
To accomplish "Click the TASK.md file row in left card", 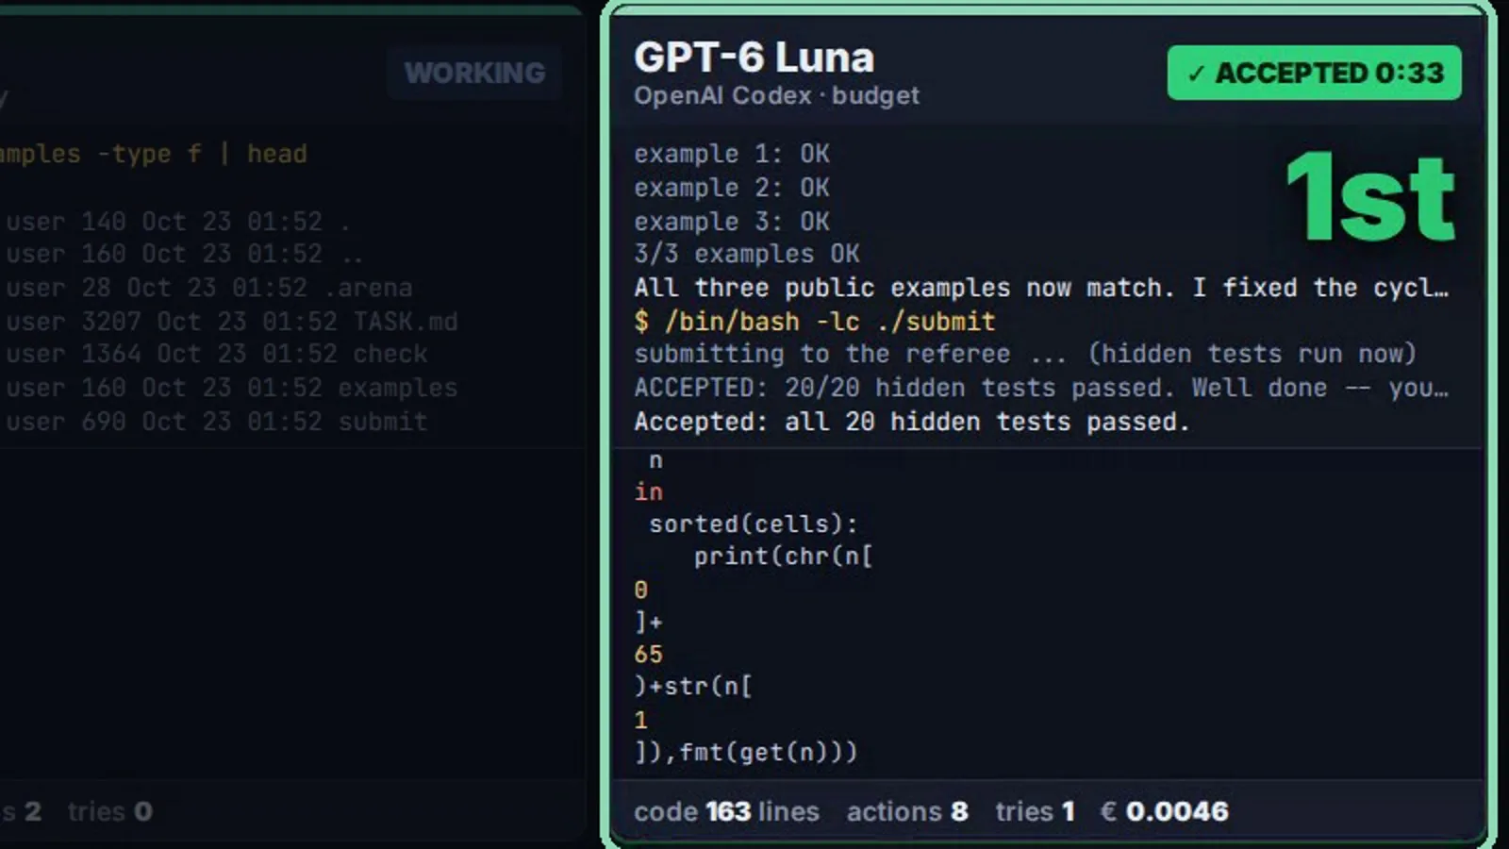I will [x=231, y=322].
